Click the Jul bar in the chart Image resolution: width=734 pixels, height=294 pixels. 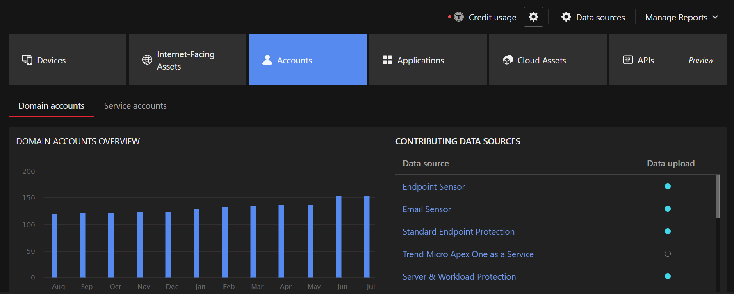tap(367, 236)
